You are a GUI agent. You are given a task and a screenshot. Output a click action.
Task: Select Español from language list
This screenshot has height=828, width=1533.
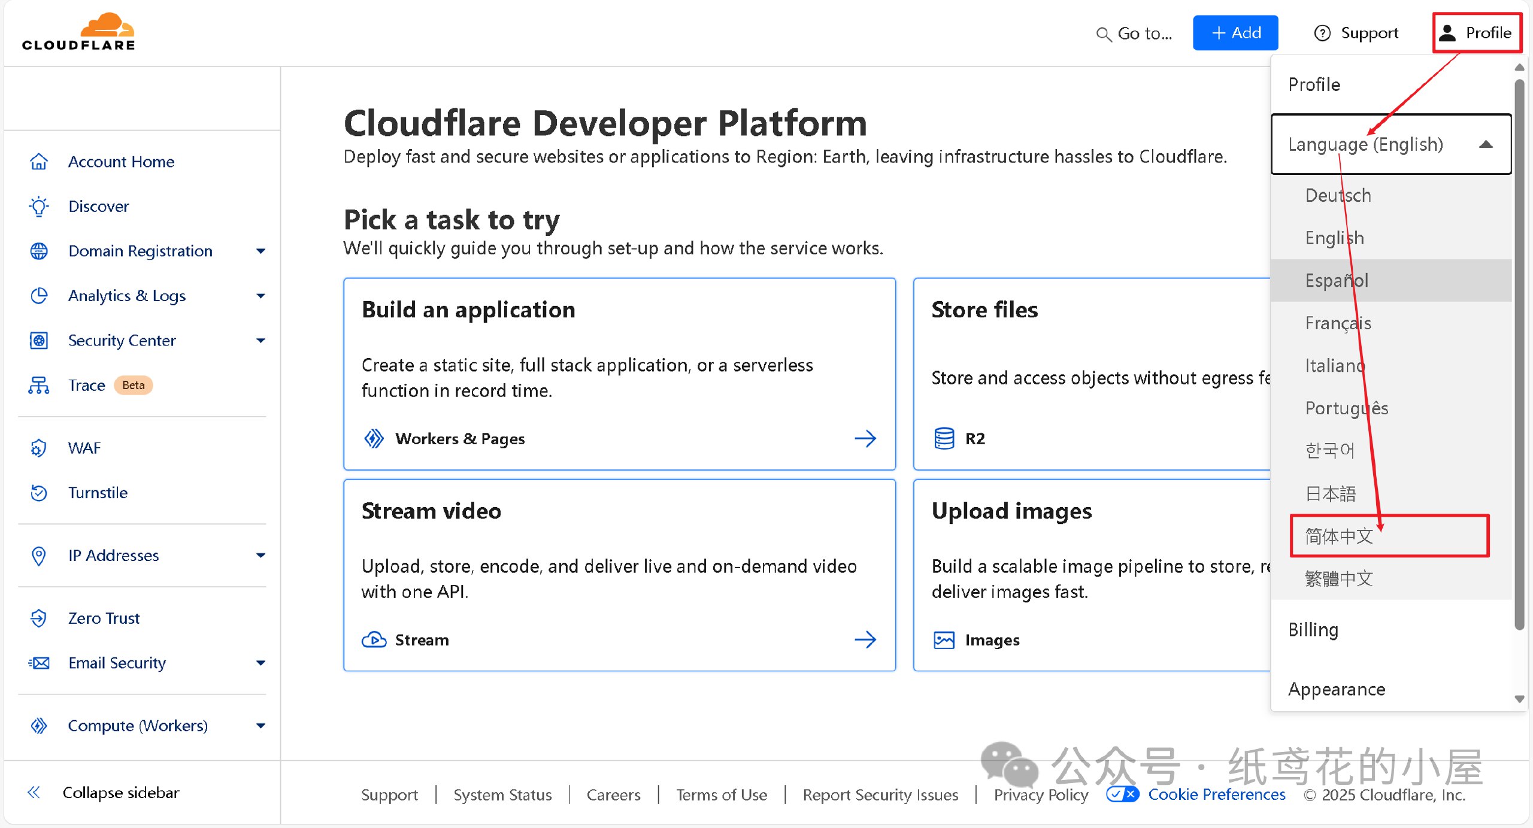click(1391, 281)
